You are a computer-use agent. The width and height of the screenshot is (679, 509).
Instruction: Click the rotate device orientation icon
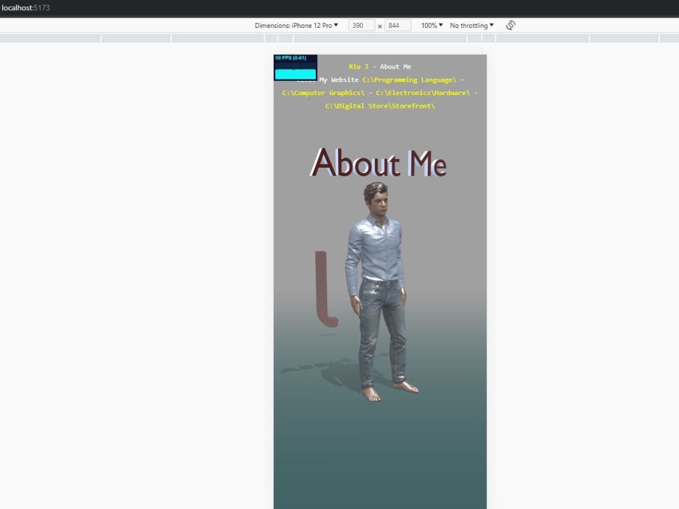point(511,25)
